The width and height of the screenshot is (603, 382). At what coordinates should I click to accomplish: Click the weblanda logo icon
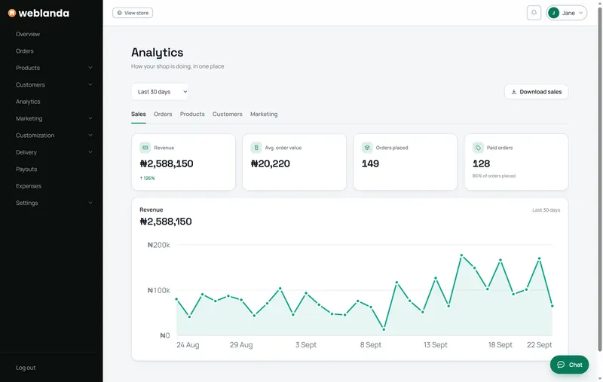click(12, 13)
